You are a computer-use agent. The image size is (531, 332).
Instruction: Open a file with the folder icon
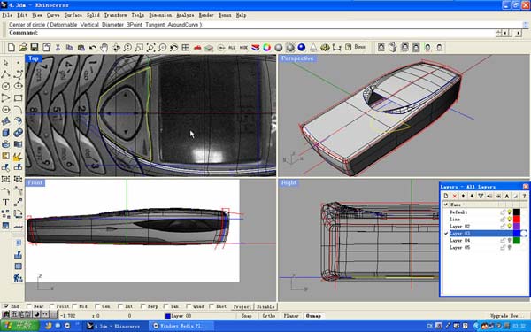[23, 48]
